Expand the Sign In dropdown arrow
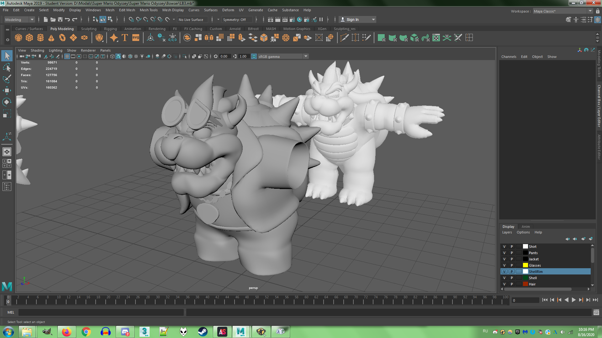Image resolution: width=602 pixels, height=338 pixels. coord(373,20)
